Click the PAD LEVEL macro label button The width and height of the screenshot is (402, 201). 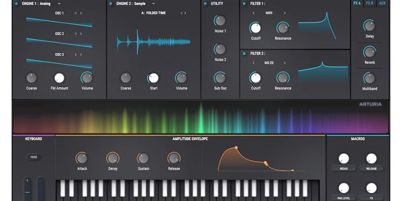tap(344, 198)
